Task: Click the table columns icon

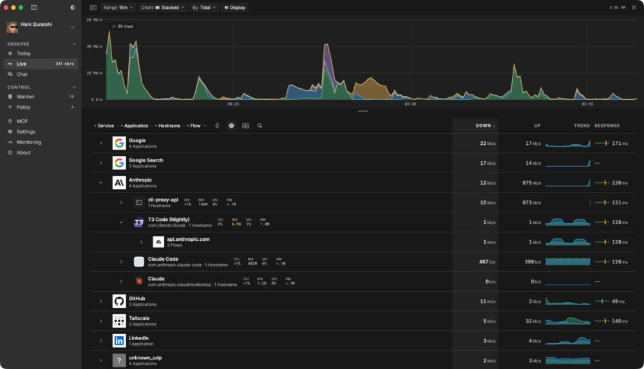Action: (245, 126)
